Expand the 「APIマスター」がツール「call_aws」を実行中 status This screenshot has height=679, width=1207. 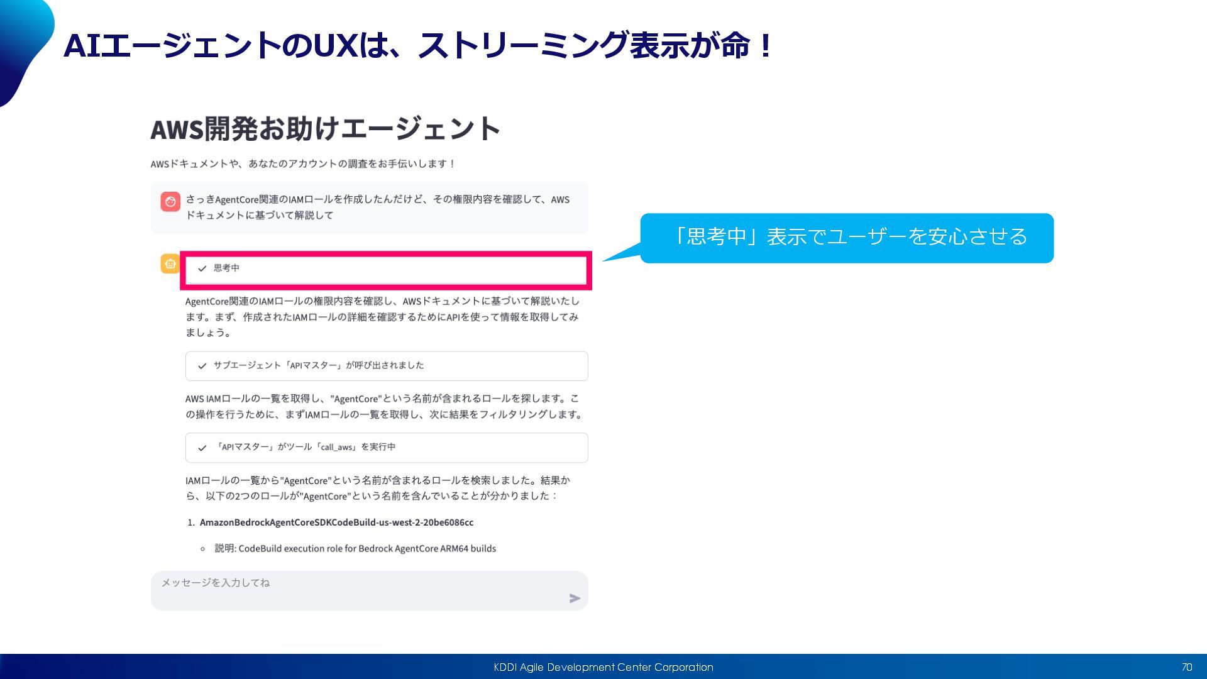tap(387, 448)
